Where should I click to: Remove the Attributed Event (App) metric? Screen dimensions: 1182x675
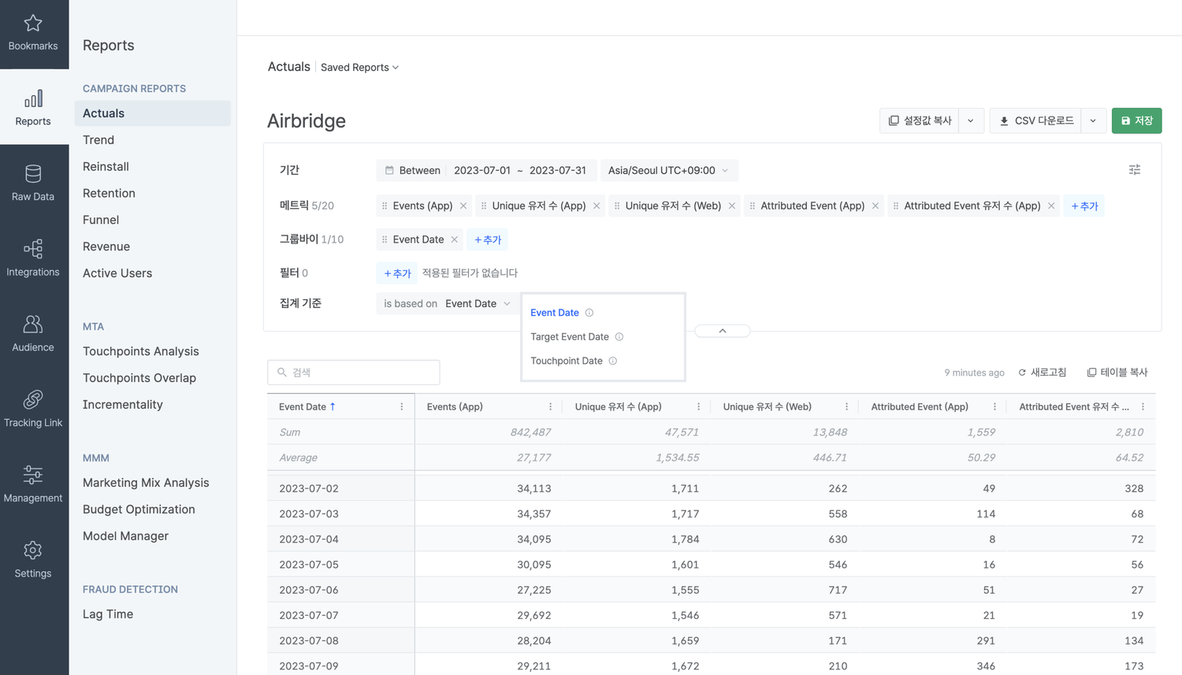875,206
